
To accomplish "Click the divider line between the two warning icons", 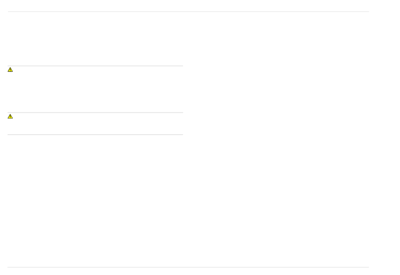I will click(96, 112).
